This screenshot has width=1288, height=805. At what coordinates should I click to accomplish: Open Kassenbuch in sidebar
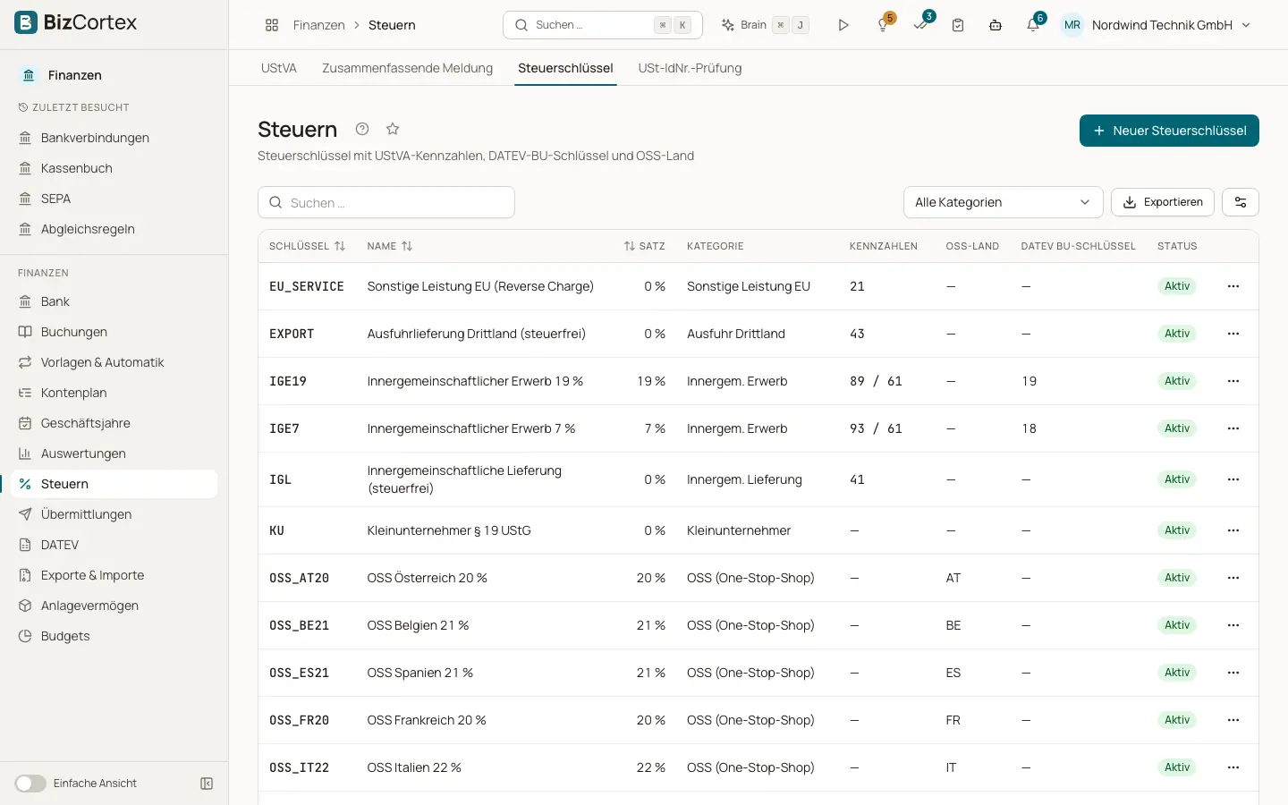pyautogui.click(x=114, y=168)
